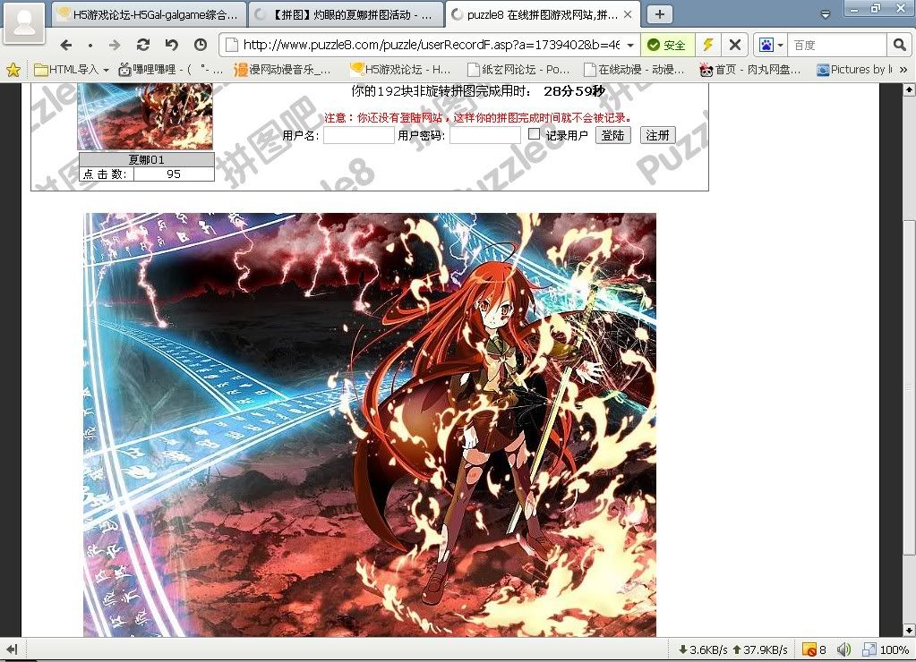Viewport: 916px width, 662px height.
Task: Reload the page with refresh icon
Action: tap(143, 45)
